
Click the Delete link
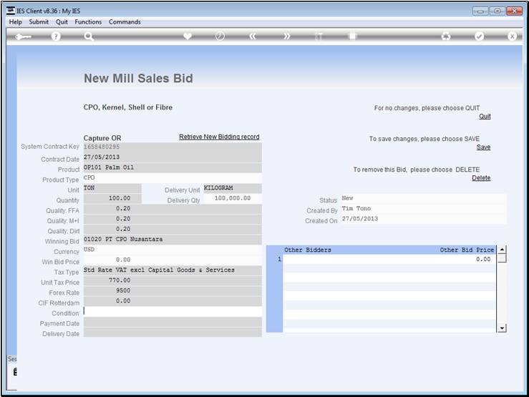coord(481,178)
